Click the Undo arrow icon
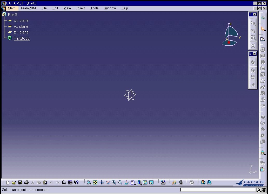The width and height of the screenshot is (268, 194). tap(51, 183)
